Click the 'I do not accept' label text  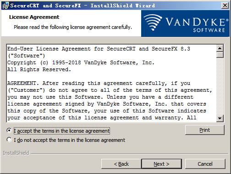pyautogui.click(x=69, y=140)
